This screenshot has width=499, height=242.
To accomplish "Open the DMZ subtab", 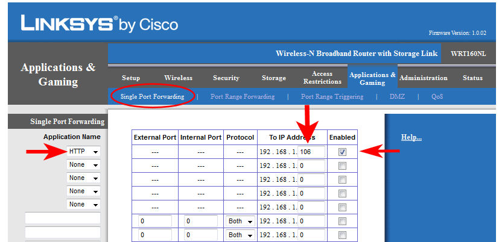I will point(397,96).
